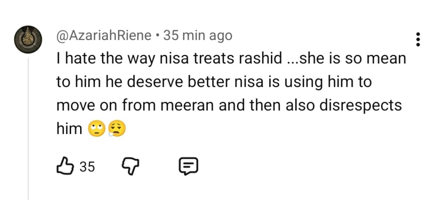The width and height of the screenshot is (446, 200).
Task: Click the sad sighing emoji
Action: click(115, 129)
